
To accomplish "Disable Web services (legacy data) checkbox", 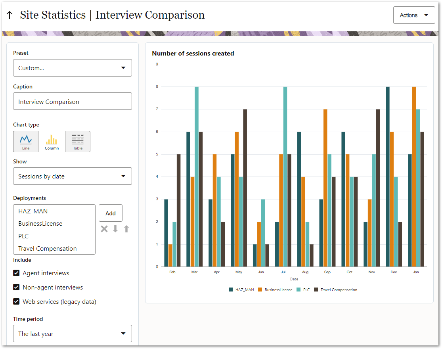I will point(16,301).
